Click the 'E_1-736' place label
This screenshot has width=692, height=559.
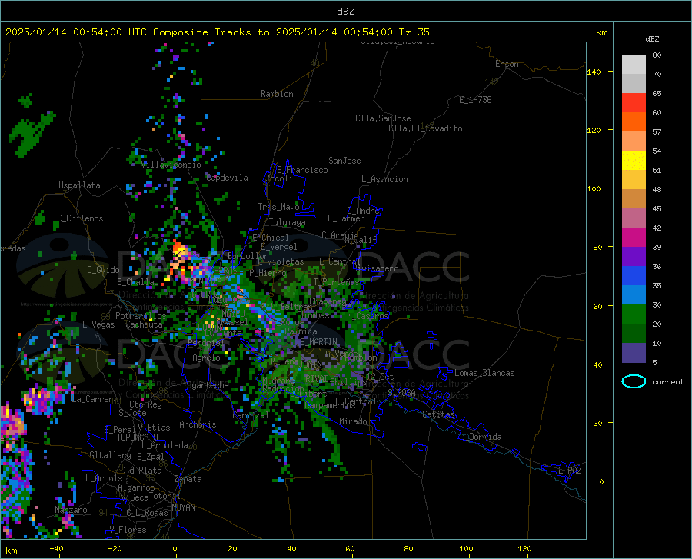tap(475, 100)
